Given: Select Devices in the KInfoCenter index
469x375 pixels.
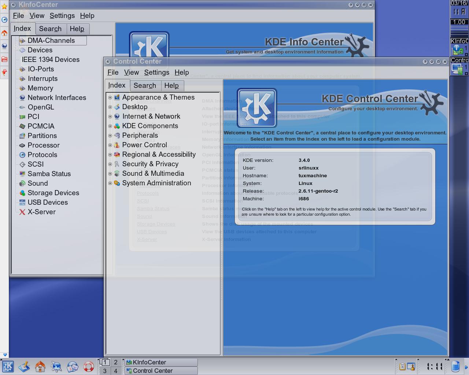Looking at the screenshot, I should (x=40, y=50).
